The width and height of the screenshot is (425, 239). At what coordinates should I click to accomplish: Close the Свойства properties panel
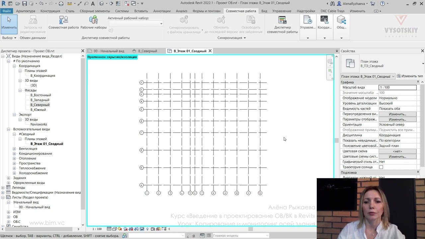422,51
